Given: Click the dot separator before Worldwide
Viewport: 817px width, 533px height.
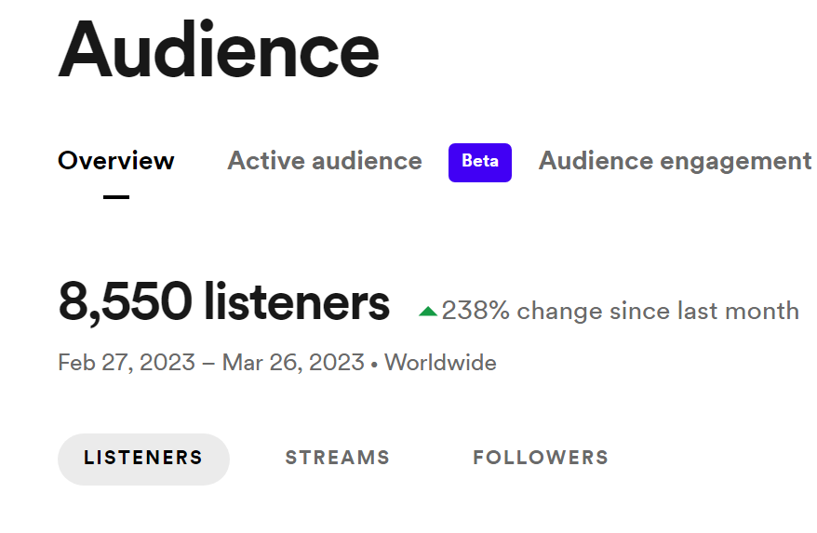Looking at the screenshot, I should click(374, 364).
